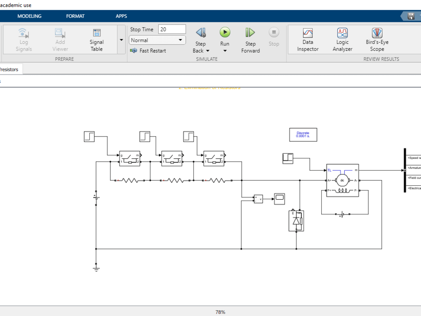Select the first Breaker switch block
The width and height of the screenshot is (421, 316).
click(130, 158)
